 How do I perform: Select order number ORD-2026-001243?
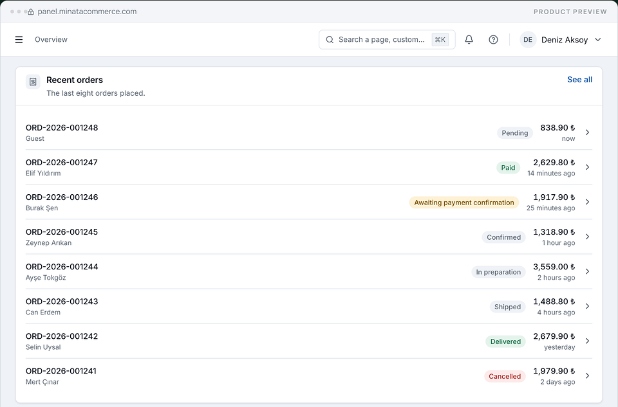(62, 302)
